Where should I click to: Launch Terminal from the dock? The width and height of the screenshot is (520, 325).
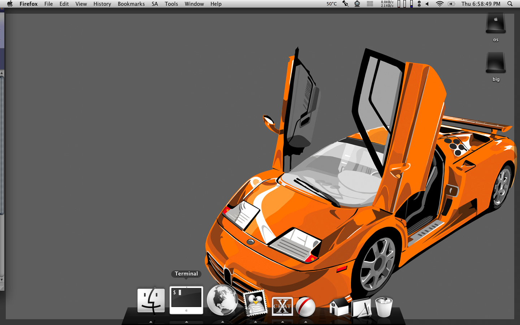(186, 300)
